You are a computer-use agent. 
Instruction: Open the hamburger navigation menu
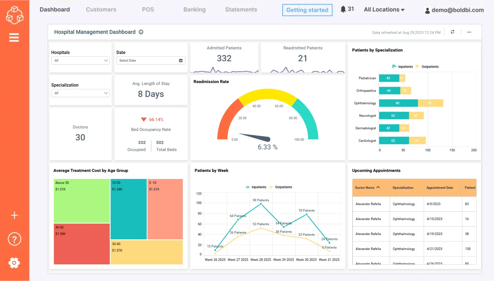(14, 37)
